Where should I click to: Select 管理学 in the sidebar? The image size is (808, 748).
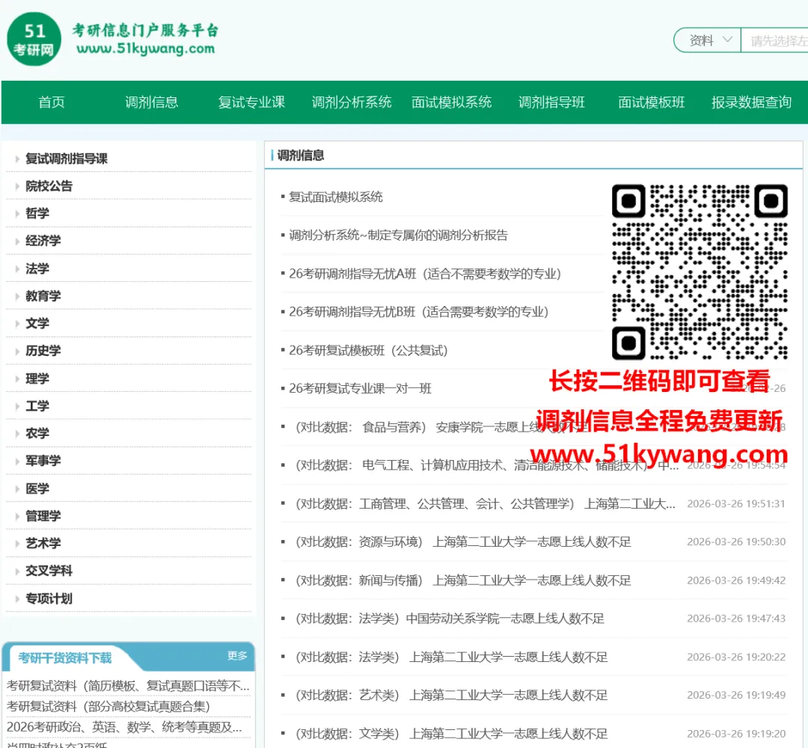(43, 515)
